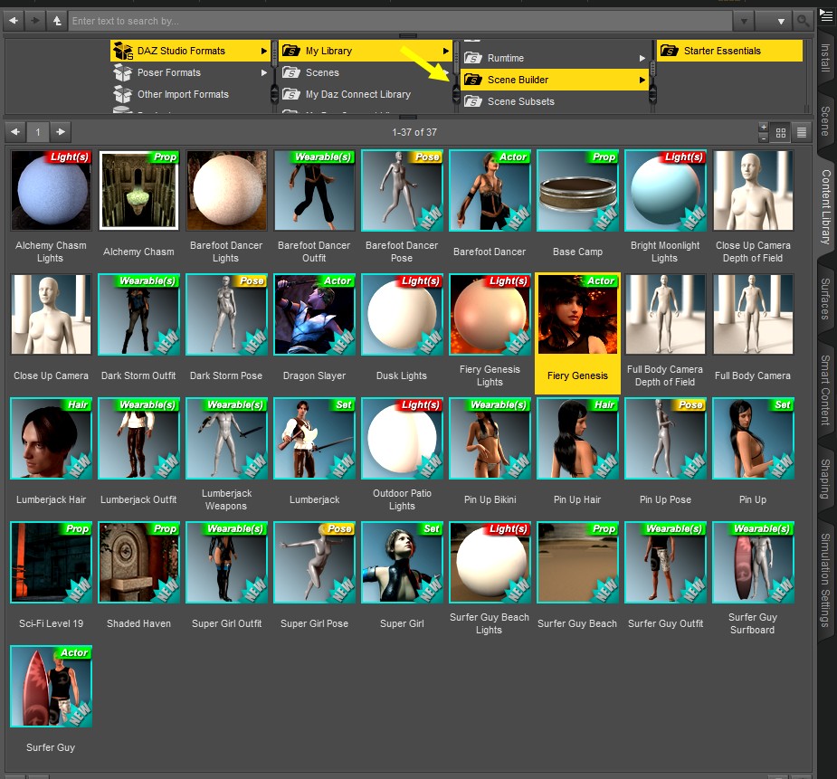
Task: Switch to the Install tab
Action: point(826,58)
